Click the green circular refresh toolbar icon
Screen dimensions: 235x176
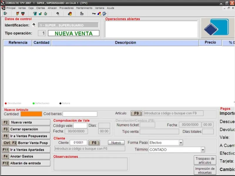pos(46,14)
